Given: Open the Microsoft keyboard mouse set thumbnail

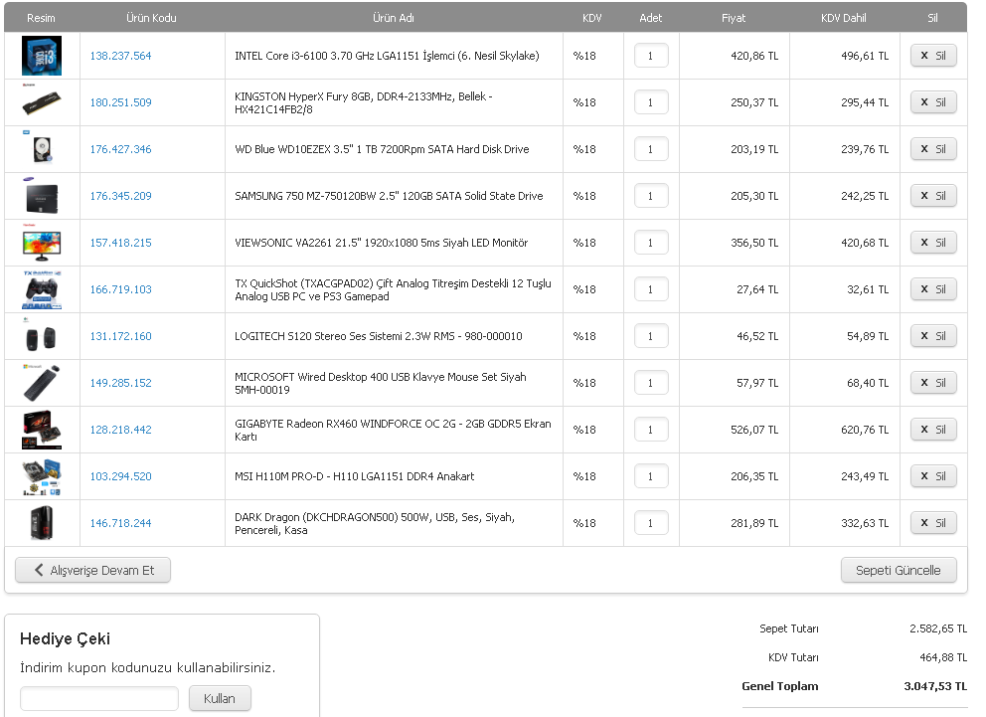Looking at the screenshot, I should [x=42, y=383].
